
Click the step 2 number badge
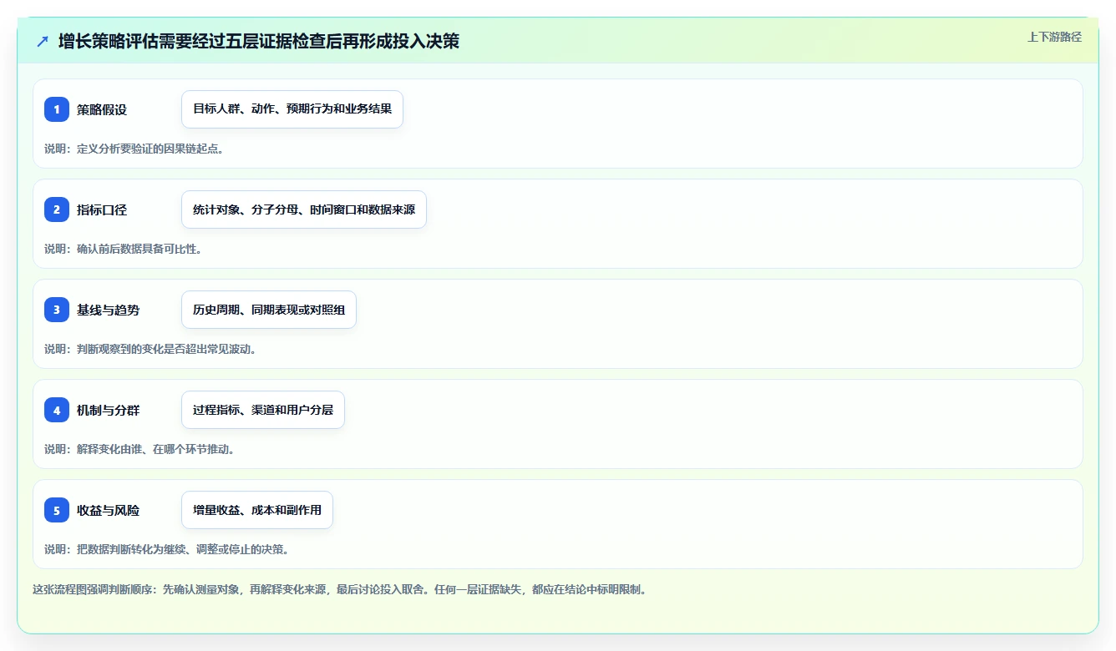click(x=57, y=209)
